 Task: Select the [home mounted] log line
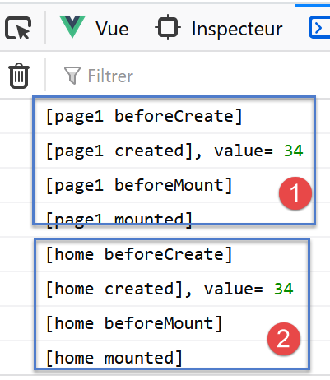pyautogui.click(x=114, y=359)
